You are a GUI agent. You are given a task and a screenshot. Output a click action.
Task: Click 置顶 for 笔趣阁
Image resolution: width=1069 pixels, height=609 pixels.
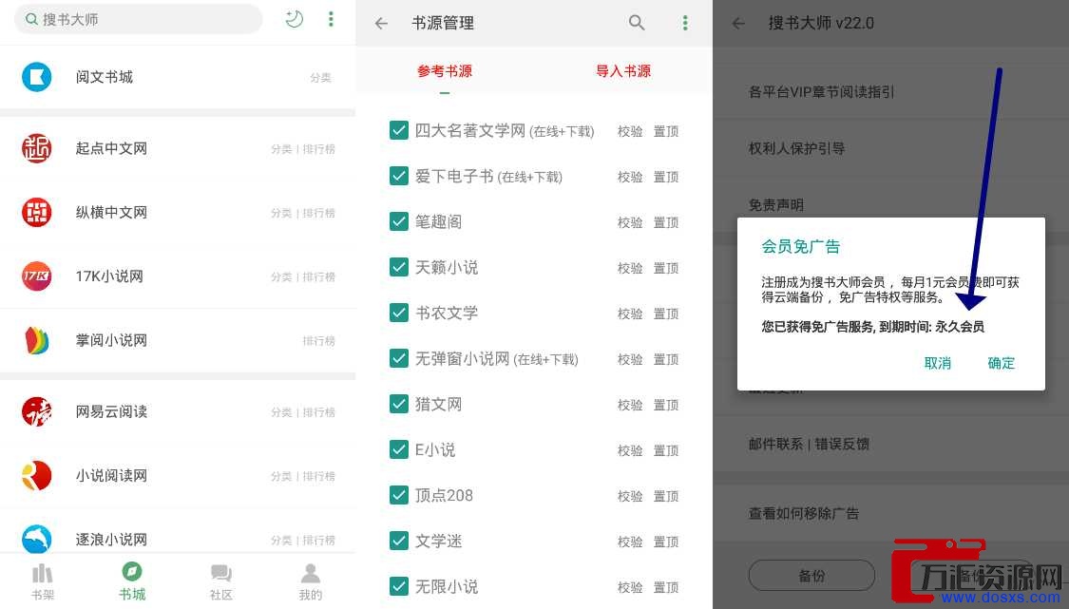pyautogui.click(x=666, y=222)
